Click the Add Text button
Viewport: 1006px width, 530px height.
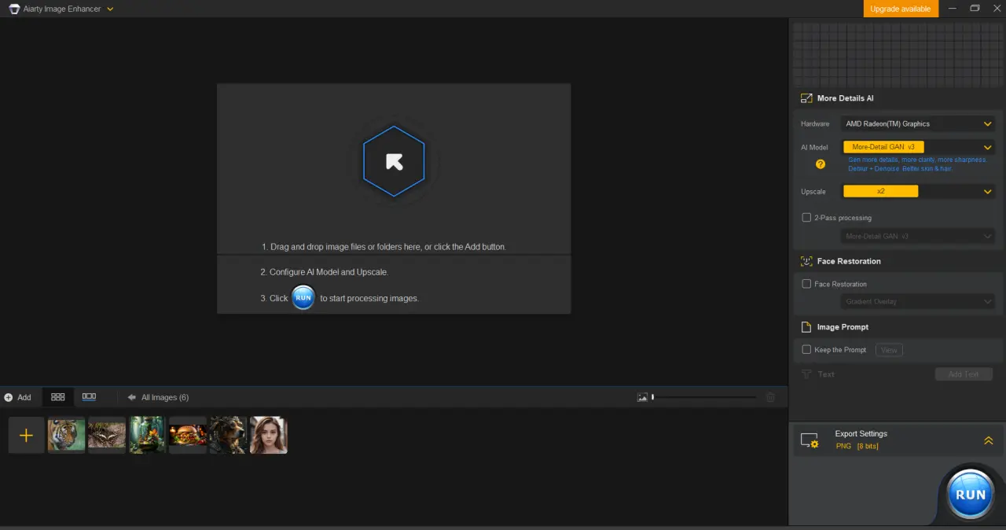click(964, 374)
